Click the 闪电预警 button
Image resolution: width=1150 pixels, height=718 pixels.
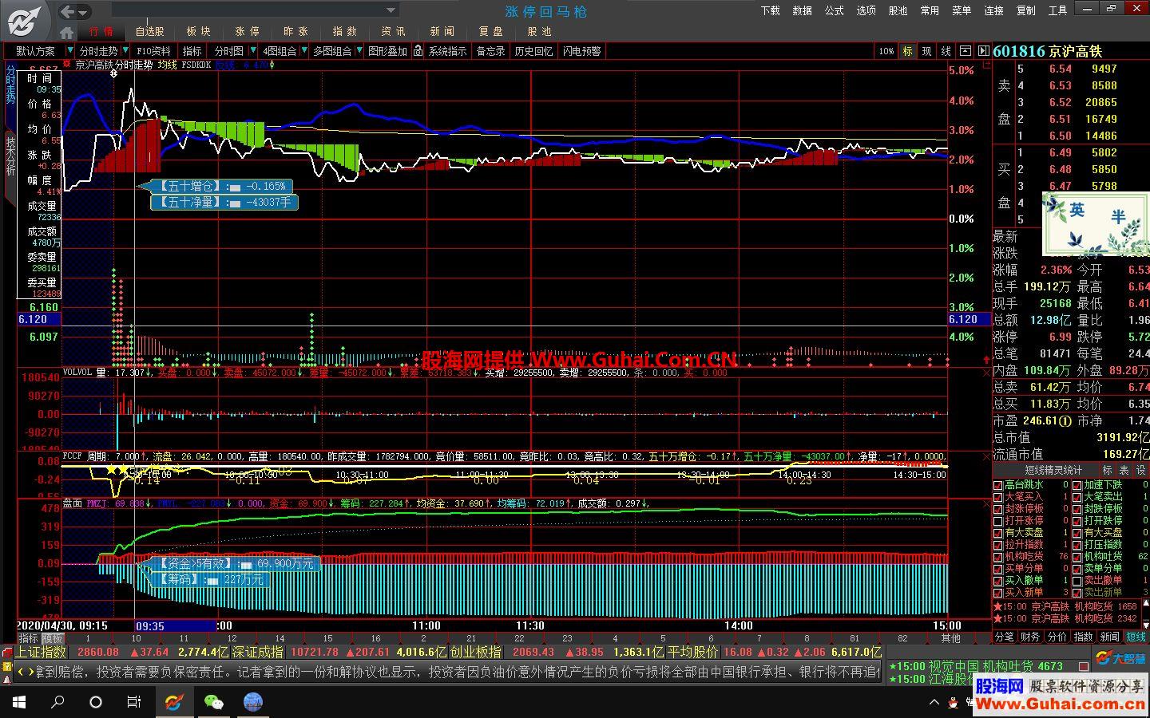coord(581,51)
